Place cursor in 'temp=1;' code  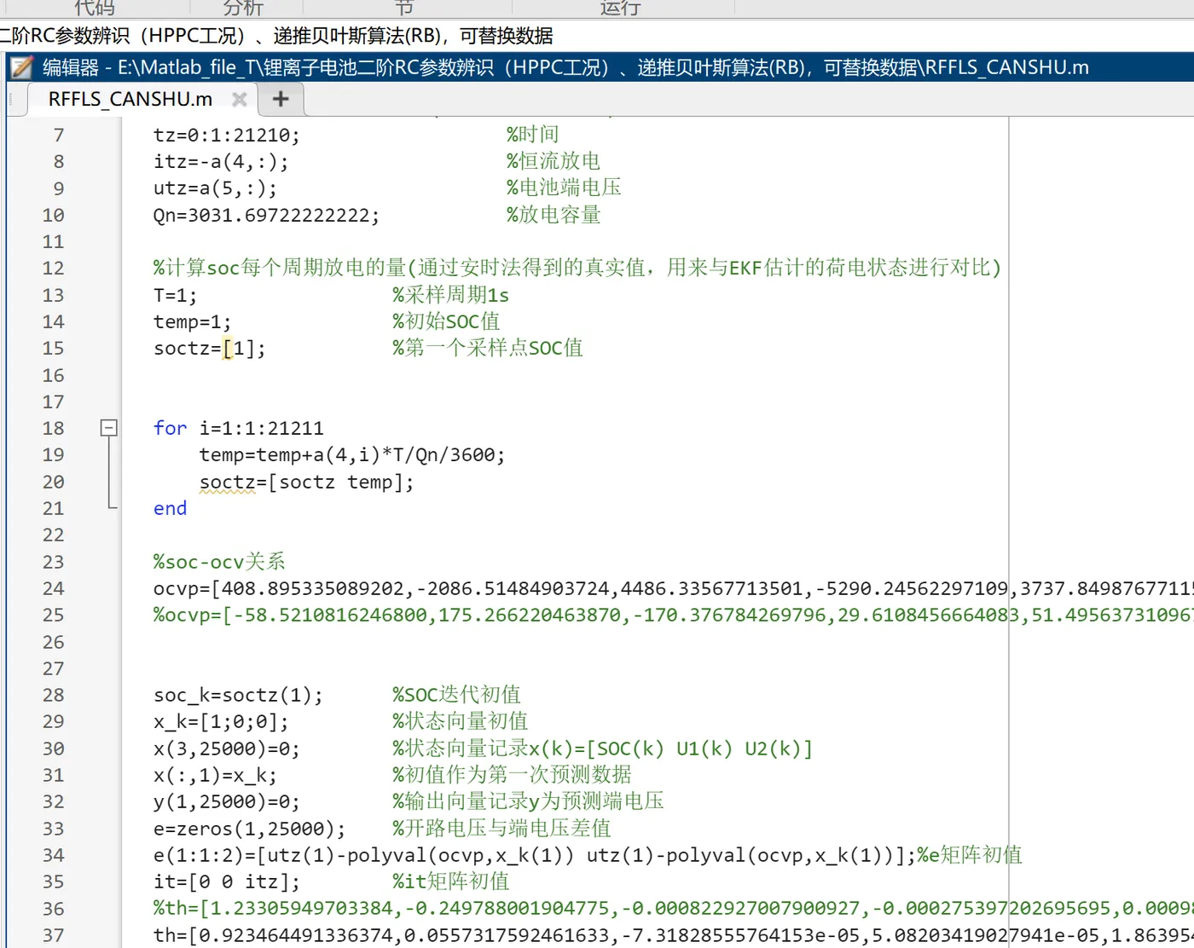pos(192,321)
